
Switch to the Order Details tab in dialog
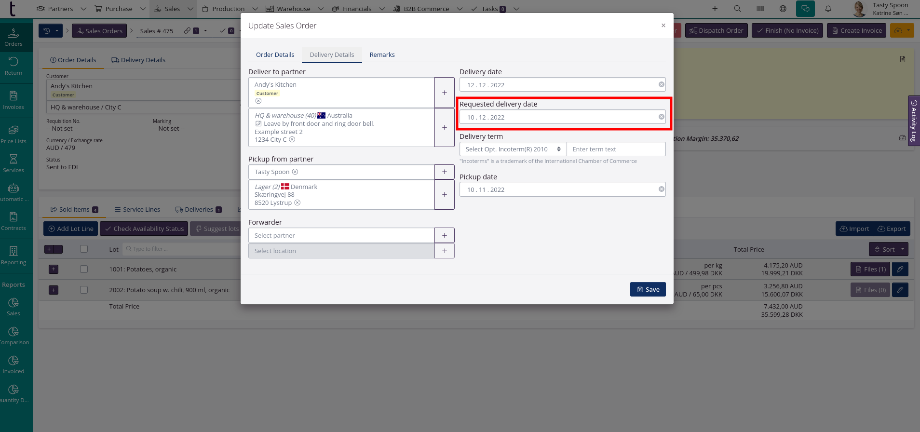pos(275,55)
